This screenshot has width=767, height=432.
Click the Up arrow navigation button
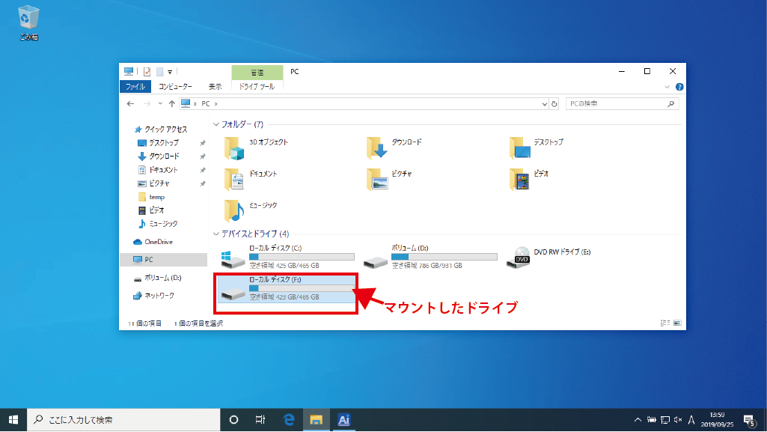click(x=171, y=104)
